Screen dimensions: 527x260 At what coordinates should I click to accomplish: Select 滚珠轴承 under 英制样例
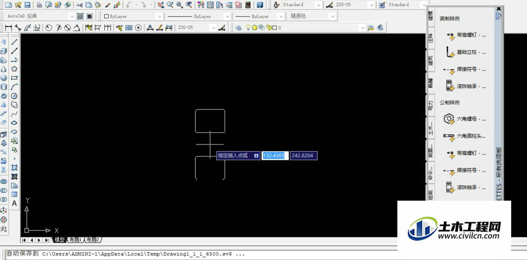click(x=465, y=86)
